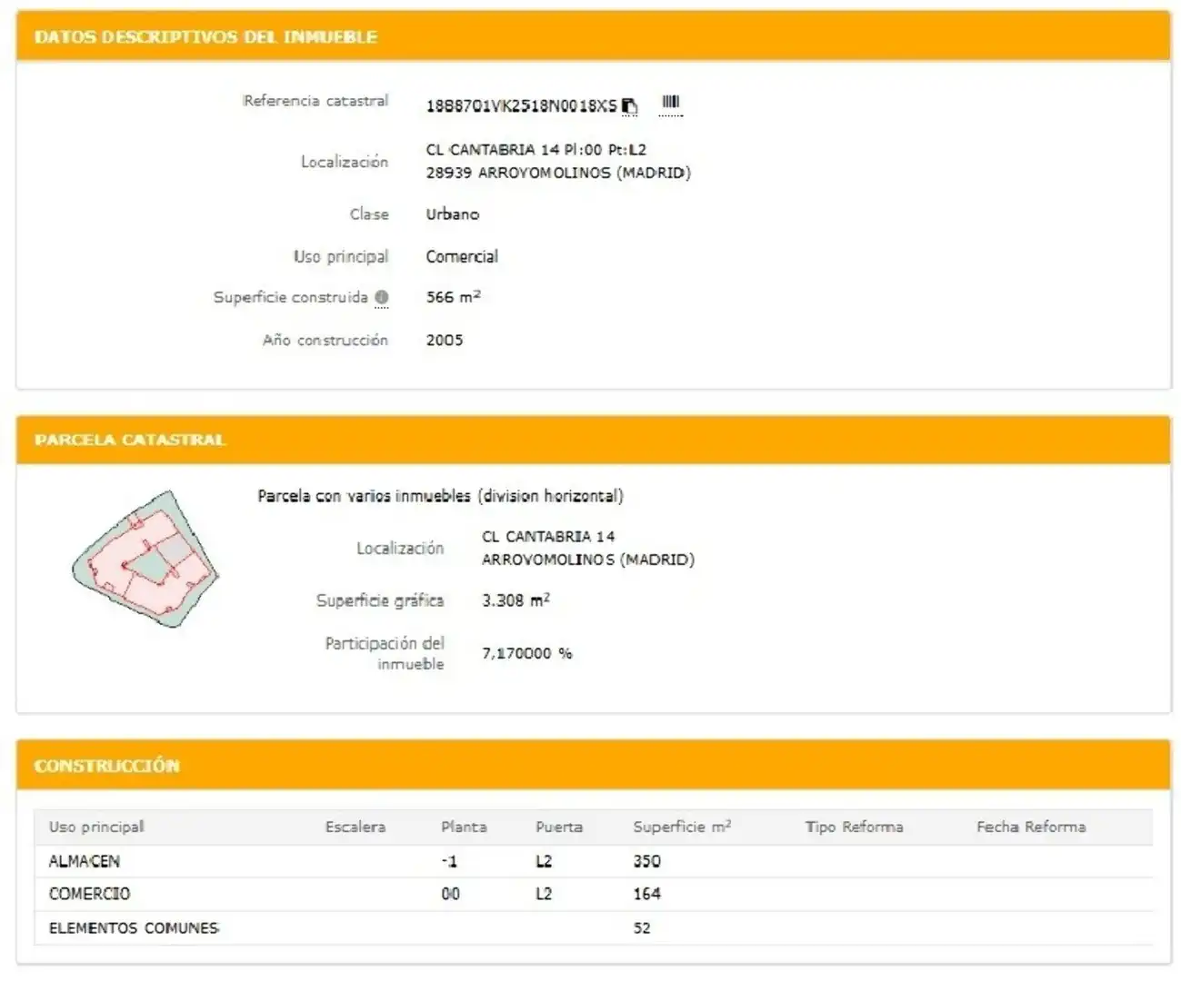1181x981 pixels.
Task: Select construction year 2005
Action: tap(445, 340)
